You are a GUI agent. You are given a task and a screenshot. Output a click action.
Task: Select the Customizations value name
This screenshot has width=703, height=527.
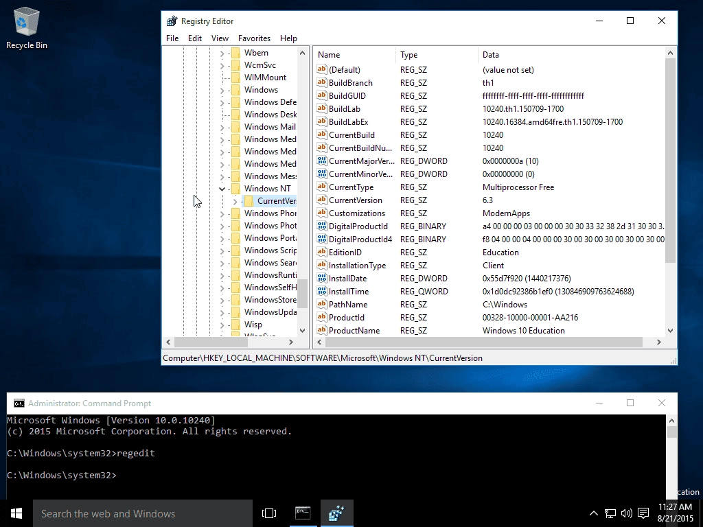[x=357, y=213]
